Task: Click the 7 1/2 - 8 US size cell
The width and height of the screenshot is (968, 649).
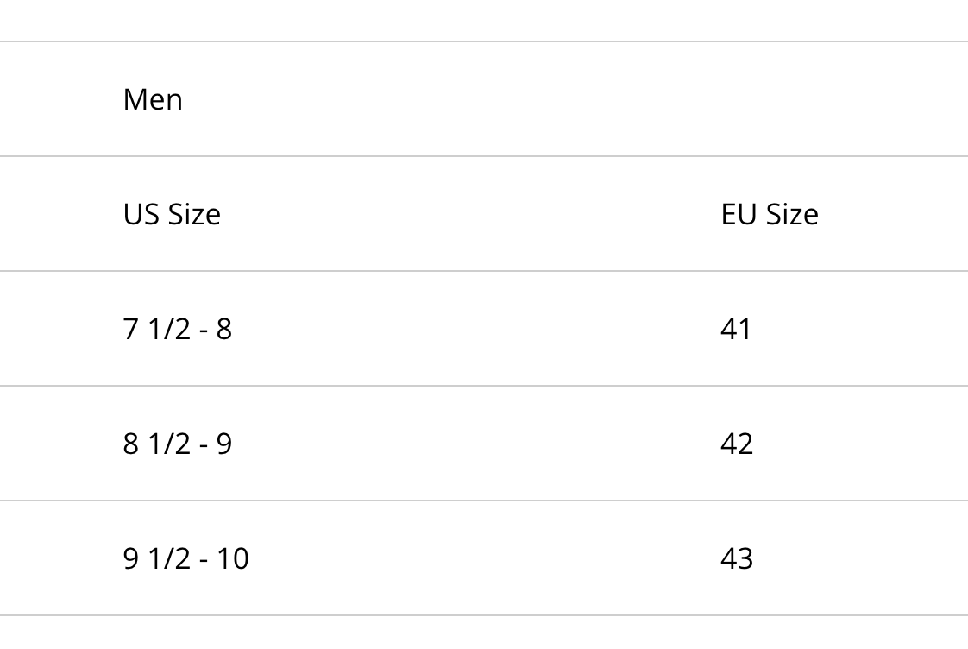Action: point(177,329)
